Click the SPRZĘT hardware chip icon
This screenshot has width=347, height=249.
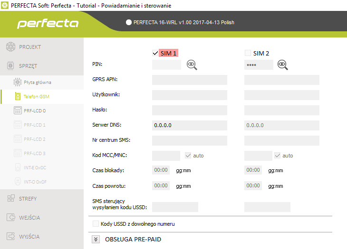pyautogui.click(x=11, y=66)
